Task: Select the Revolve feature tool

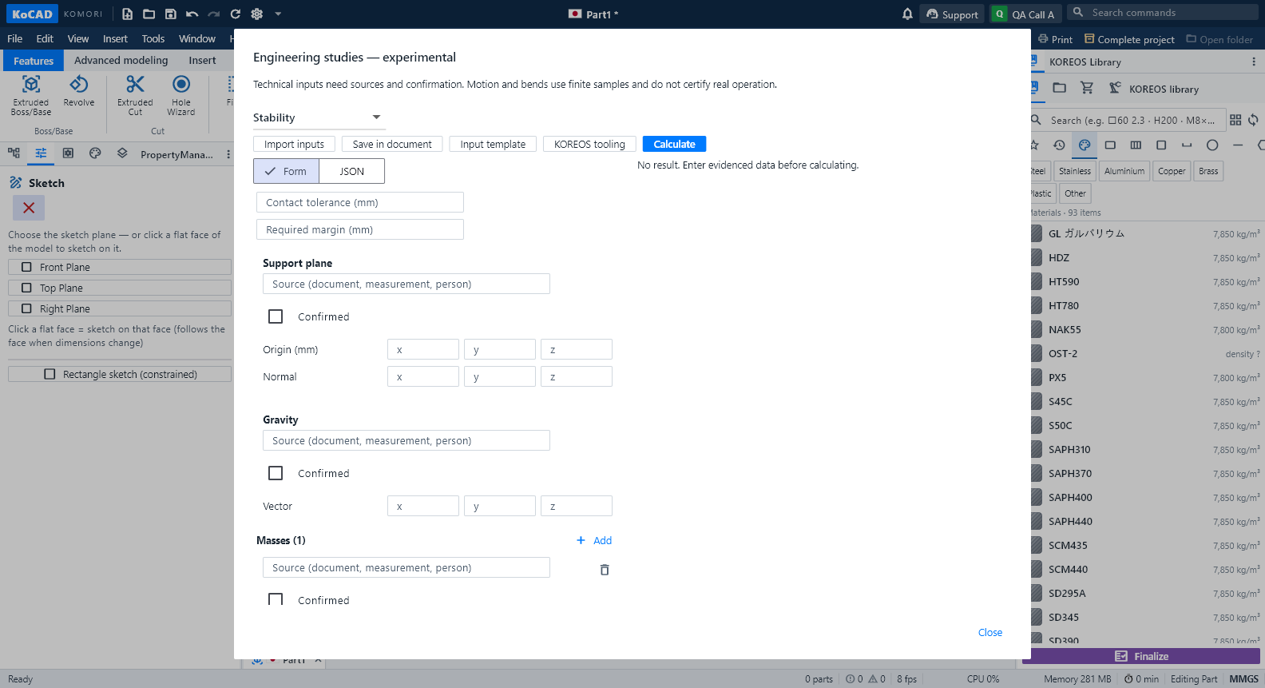Action: 79,91
